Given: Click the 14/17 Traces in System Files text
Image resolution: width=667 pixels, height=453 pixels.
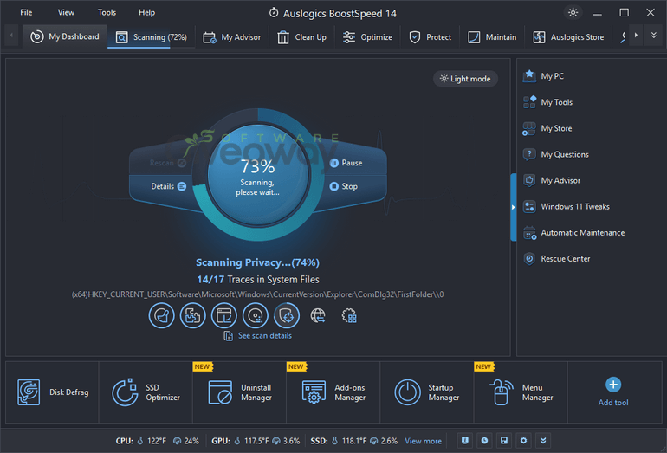Looking at the screenshot, I should pyautogui.click(x=258, y=280).
